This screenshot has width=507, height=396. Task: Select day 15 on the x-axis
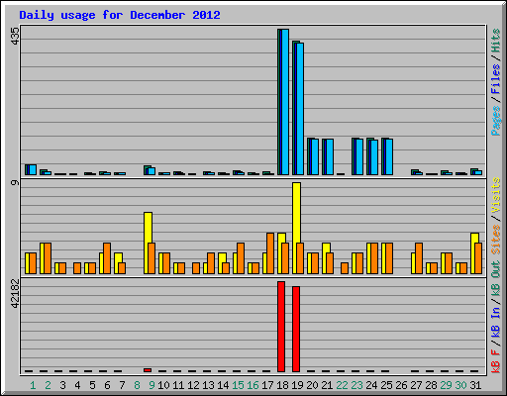(x=238, y=385)
